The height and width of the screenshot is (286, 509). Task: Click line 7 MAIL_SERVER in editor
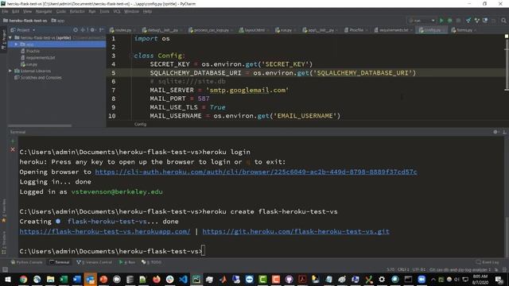tap(220, 90)
